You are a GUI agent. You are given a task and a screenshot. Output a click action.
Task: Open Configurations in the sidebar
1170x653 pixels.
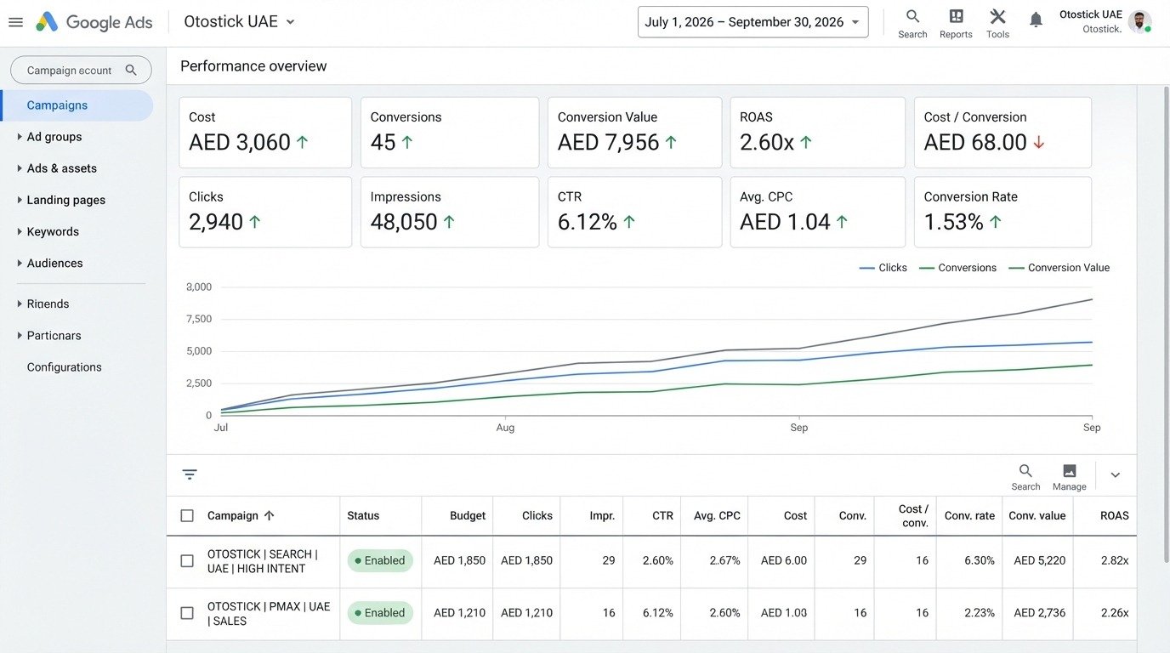(x=64, y=367)
